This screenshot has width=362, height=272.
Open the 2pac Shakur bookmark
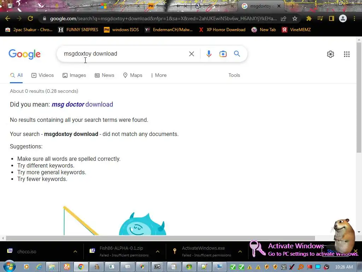point(29,30)
